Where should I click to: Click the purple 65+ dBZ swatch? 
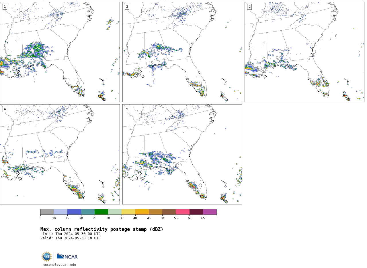(x=210, y=212)
